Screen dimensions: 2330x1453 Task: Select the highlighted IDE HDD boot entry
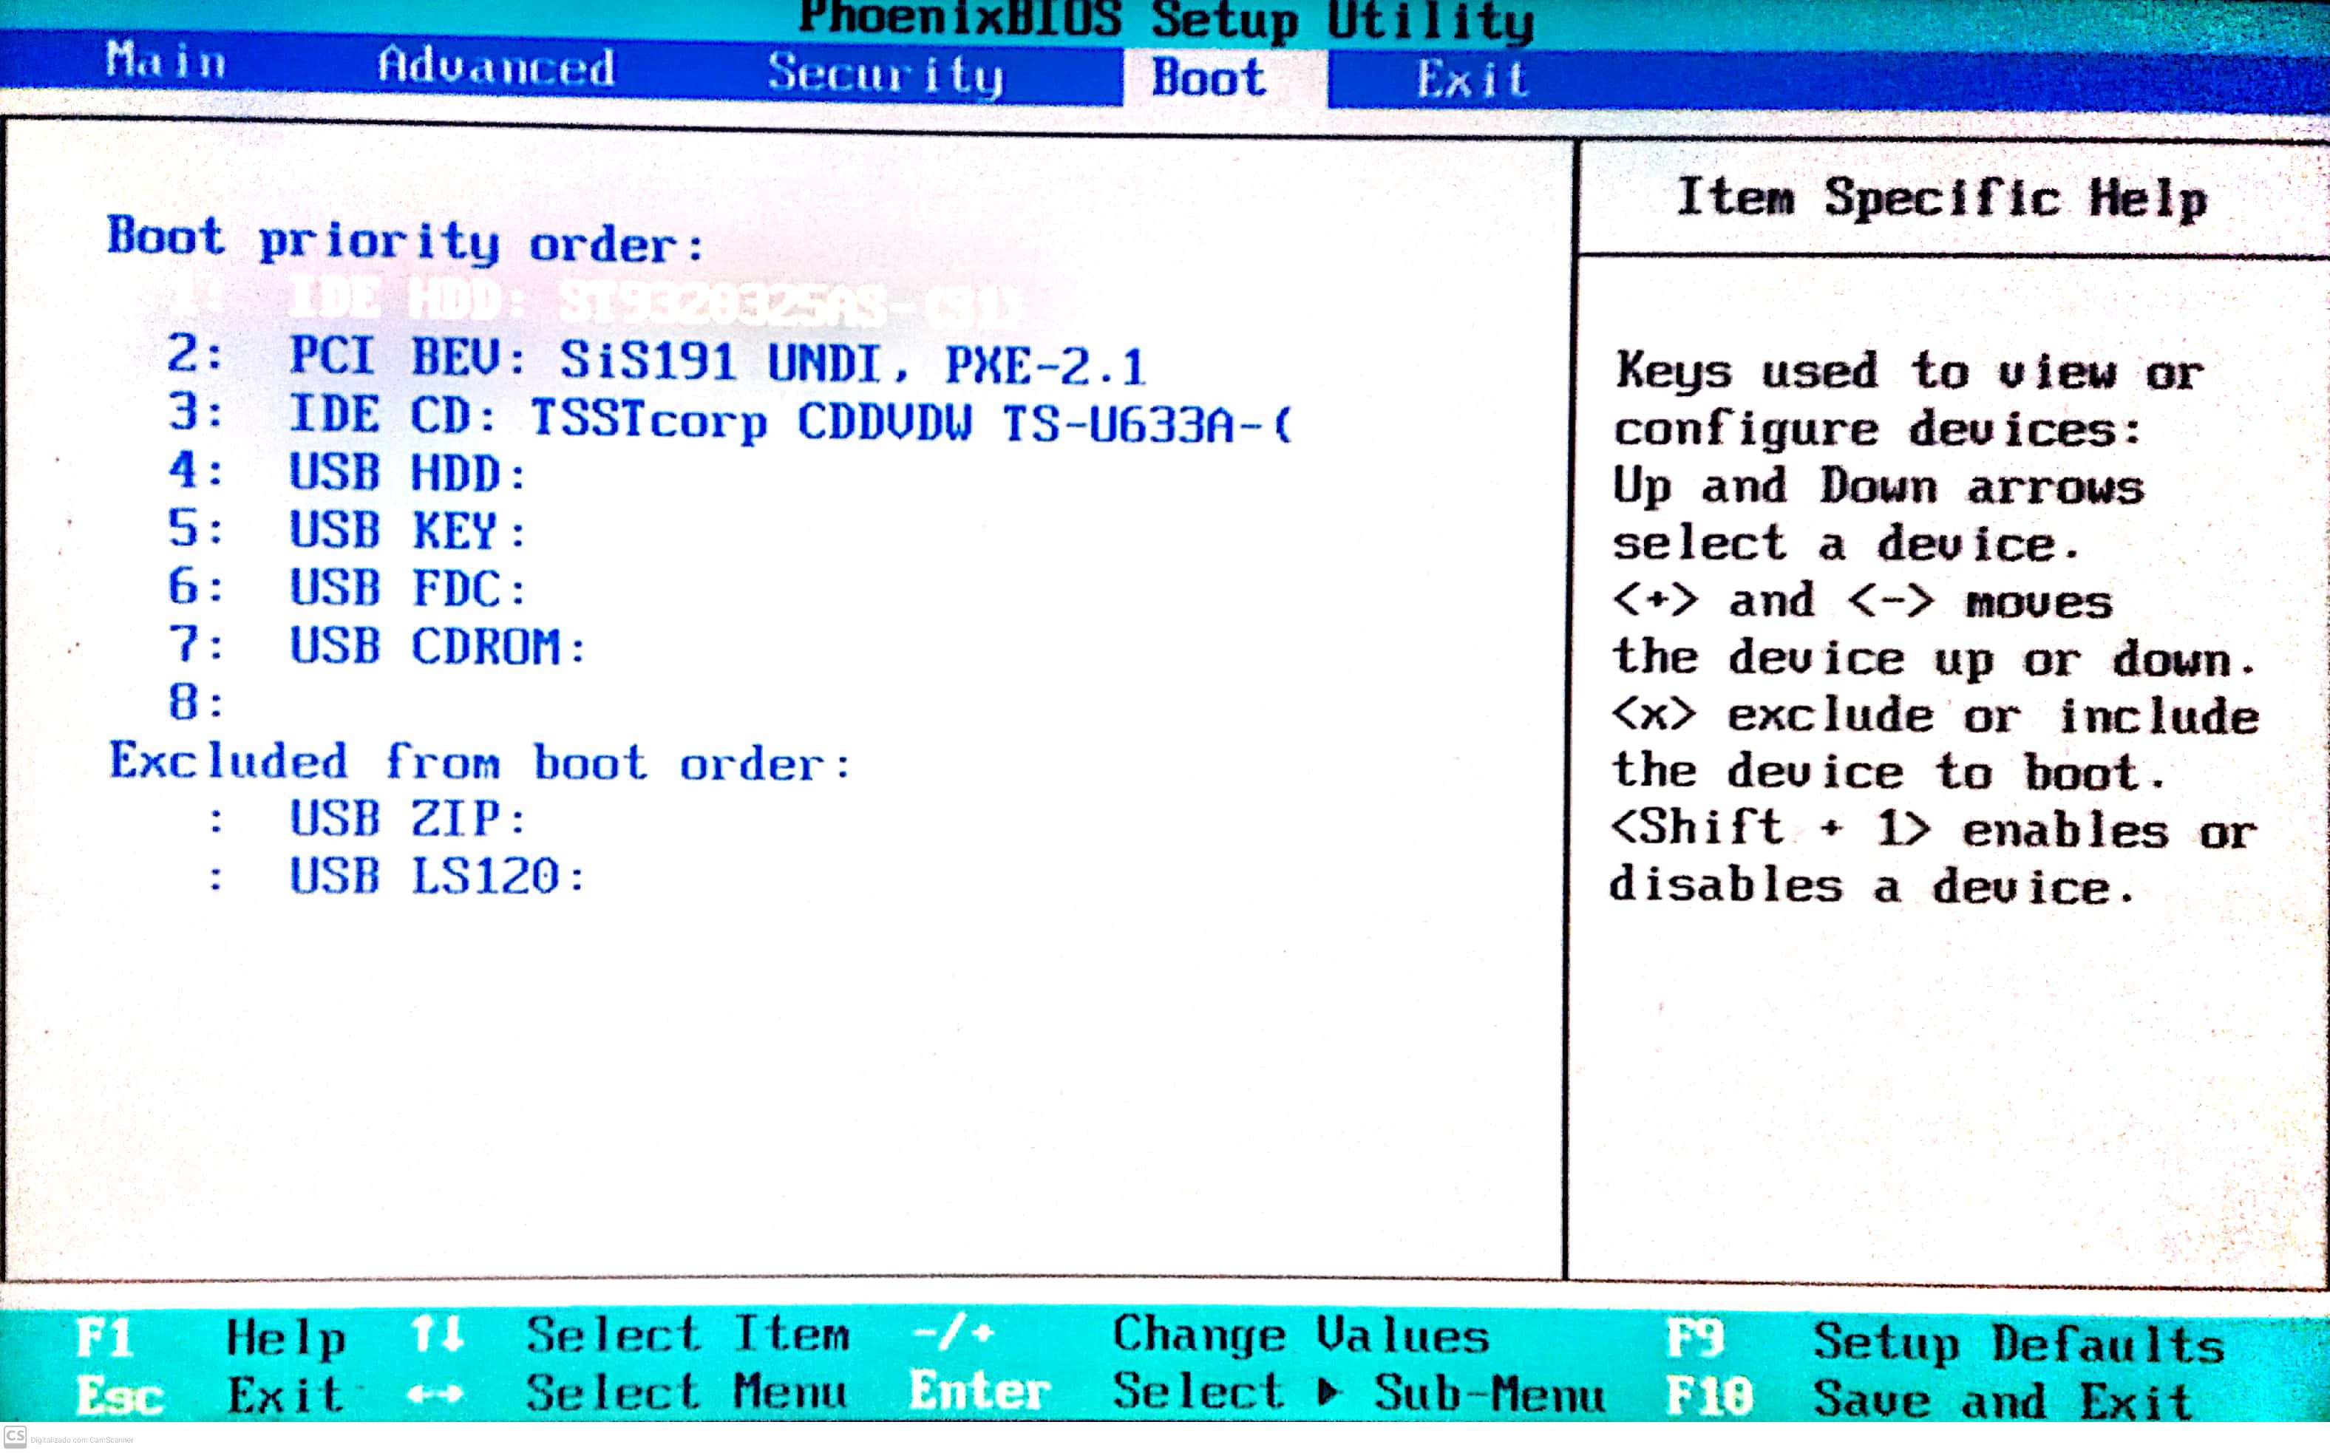point(596,301)
